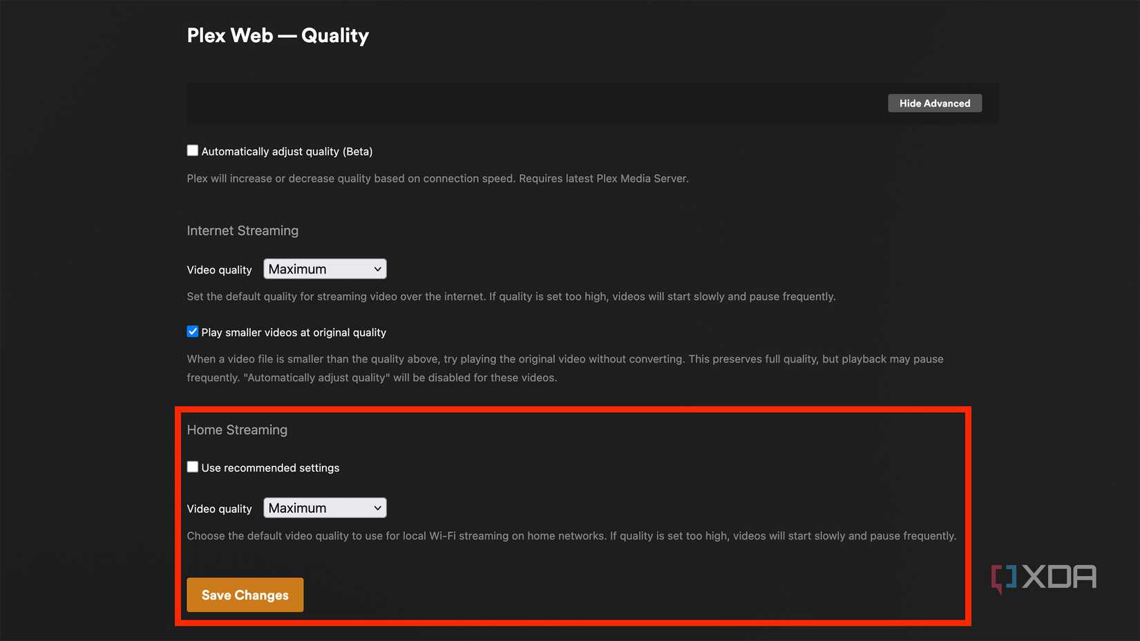Screen dimensions: 1140x641
Task: Click the 'Use recommended settings' label text
Action: (270, 468)
